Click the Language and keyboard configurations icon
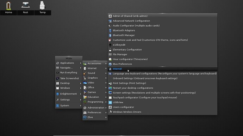The height and width of the screenshot is (136, 243). (x=110, y=74)
